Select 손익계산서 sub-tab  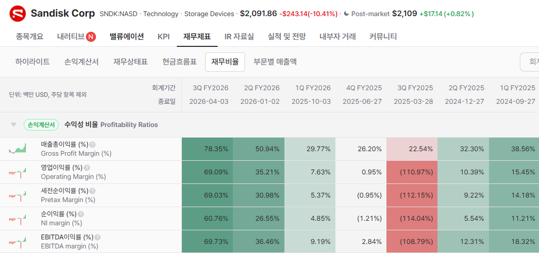[81, 61]
